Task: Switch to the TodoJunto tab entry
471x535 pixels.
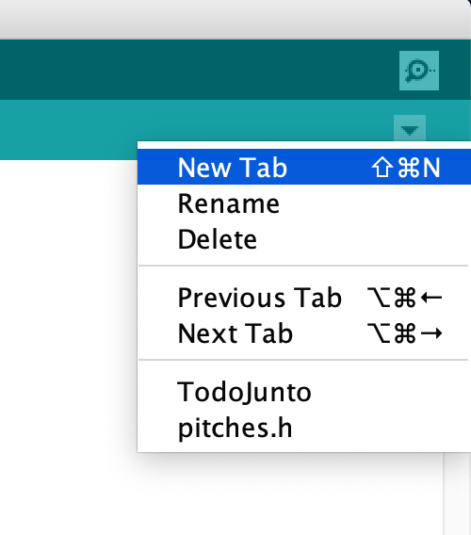Action: (x=304, y=392)
